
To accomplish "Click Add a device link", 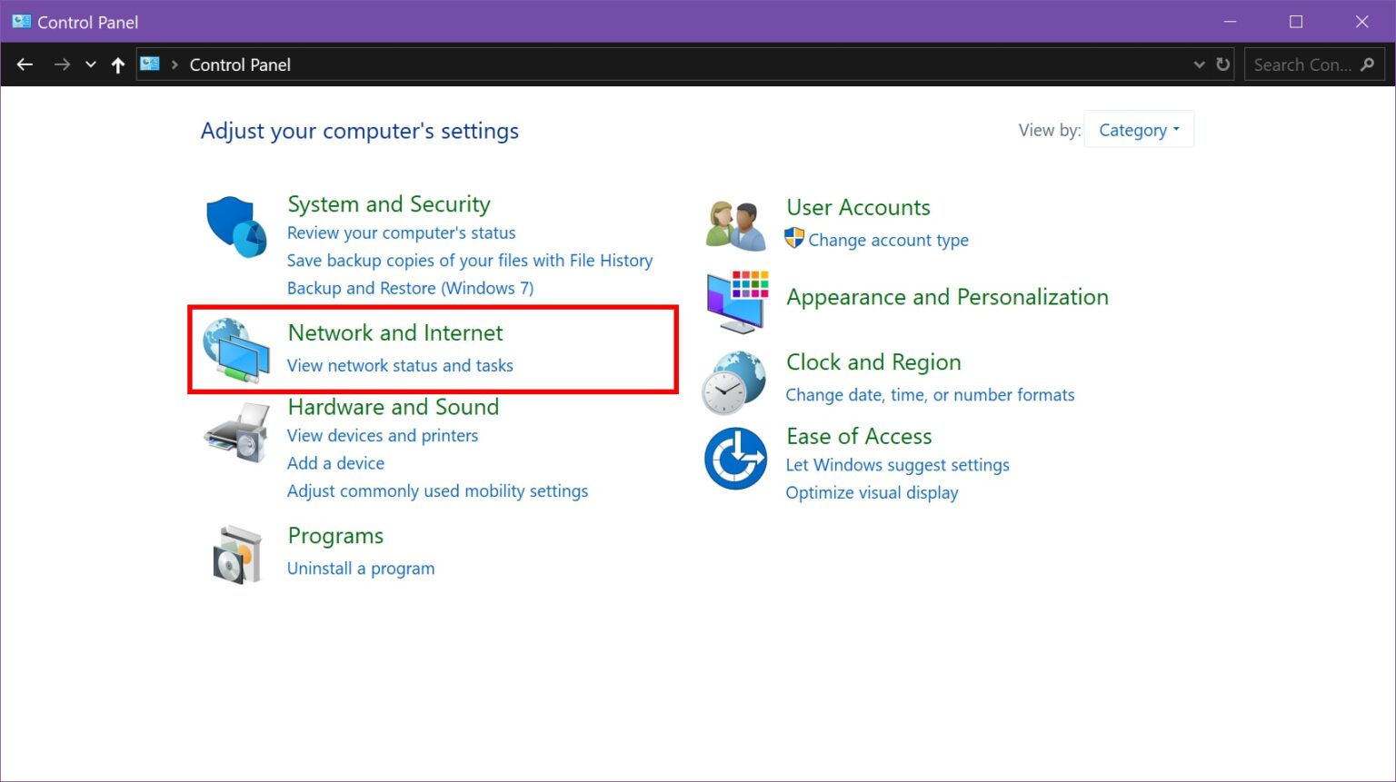I will tap(335, 463).
